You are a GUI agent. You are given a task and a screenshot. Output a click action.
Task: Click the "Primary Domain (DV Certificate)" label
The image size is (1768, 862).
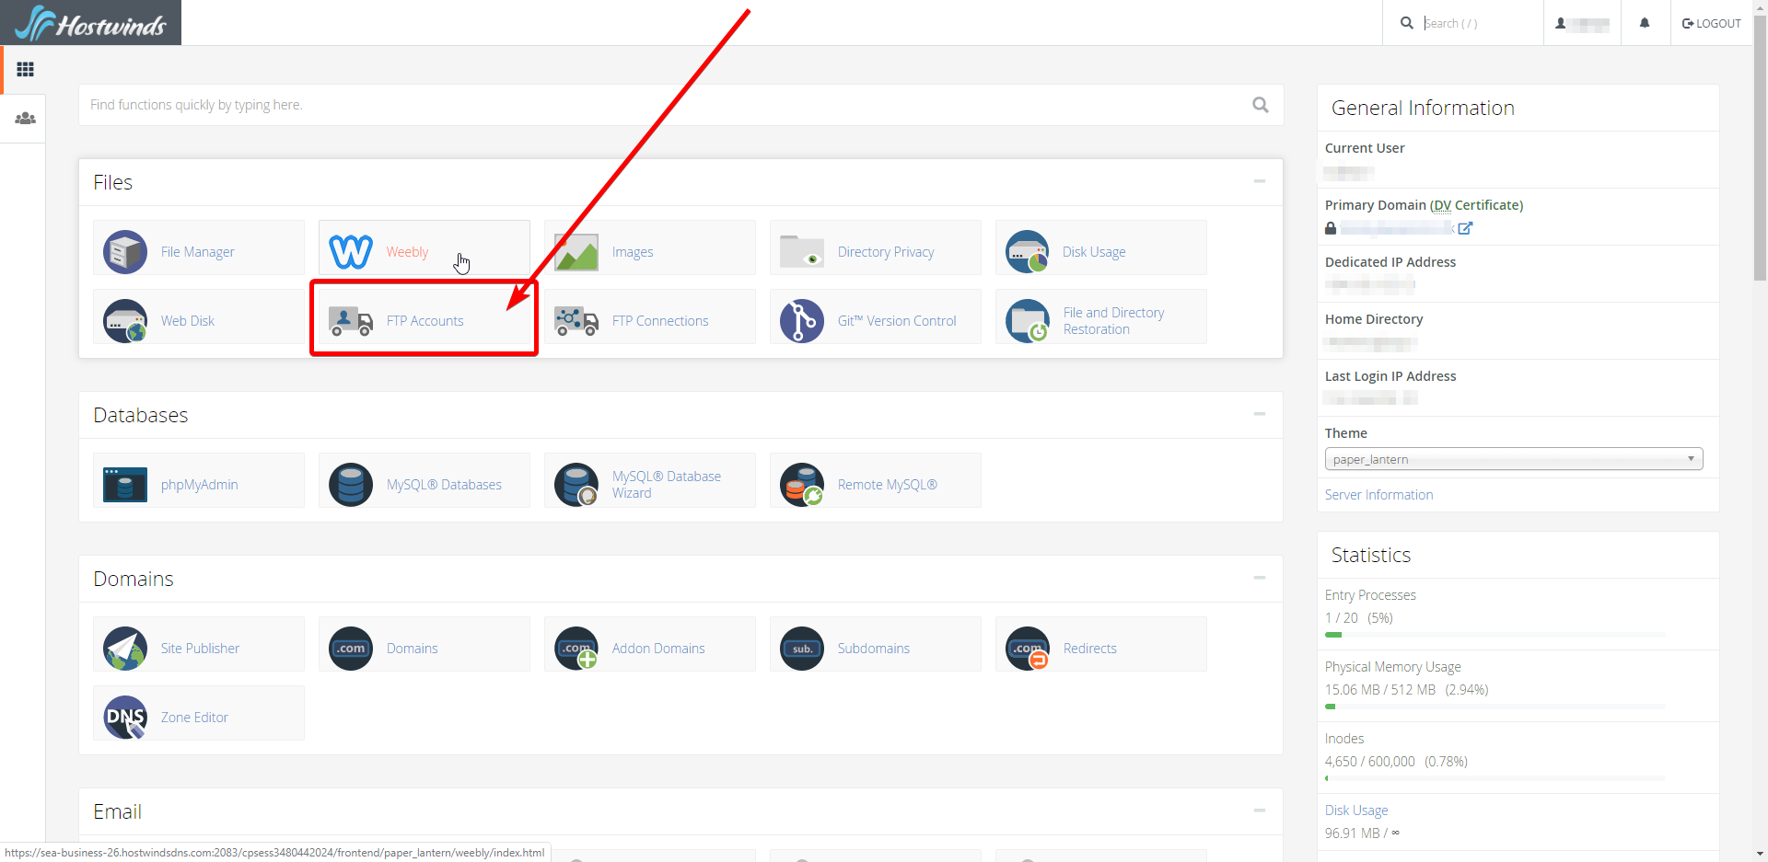click(x=1424, y=205)
